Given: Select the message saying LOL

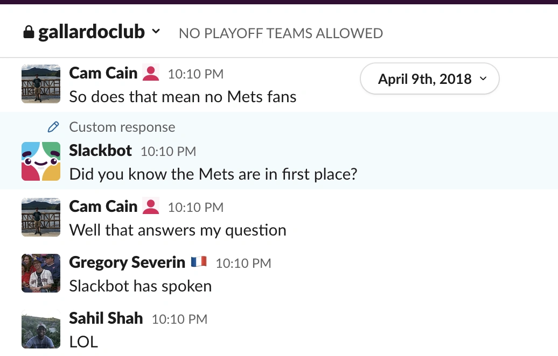Looking at the screenshot, I should coord(83,341).
